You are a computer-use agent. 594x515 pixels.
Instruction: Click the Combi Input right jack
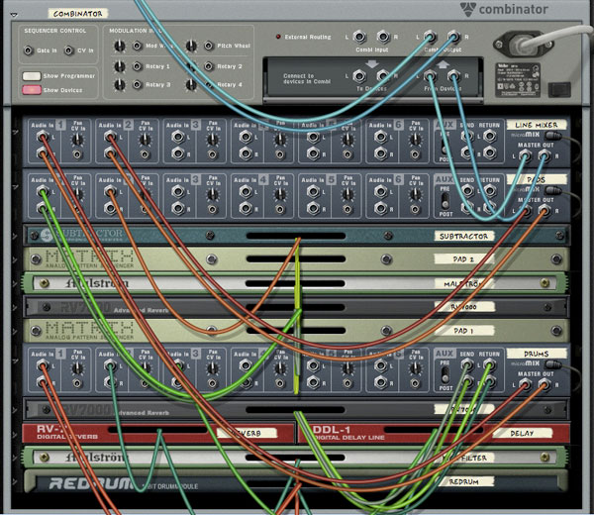pos(383,37)
